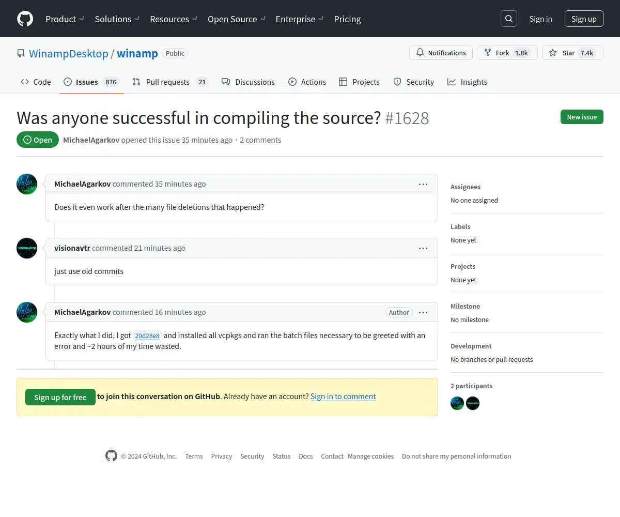Screen dimensions: 620x517
Task: Open footer Privacy link
Action: tap(222, 456)
